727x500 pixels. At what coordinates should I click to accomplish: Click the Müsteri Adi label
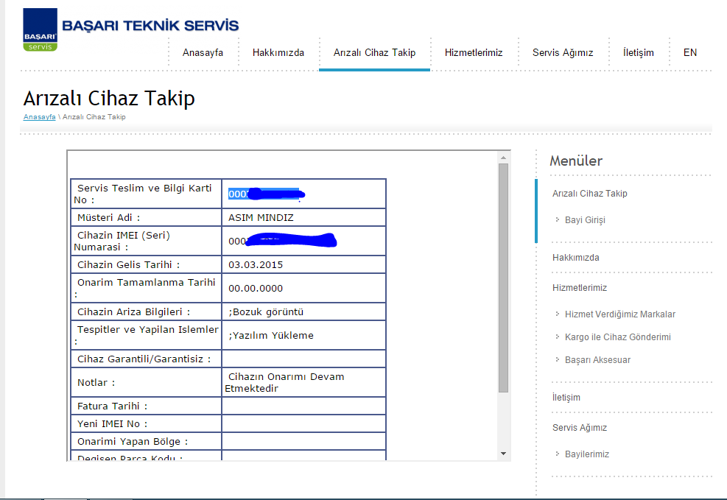pos(108,217)
